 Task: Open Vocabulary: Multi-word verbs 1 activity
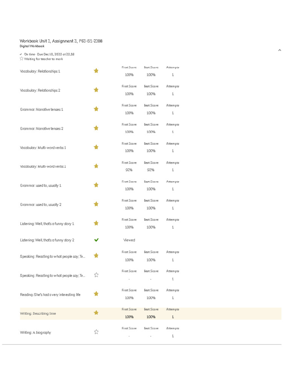(x=43, y=148)
